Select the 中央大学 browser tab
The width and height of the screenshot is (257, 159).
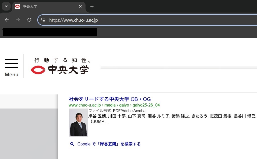click(x=49, y=7)
